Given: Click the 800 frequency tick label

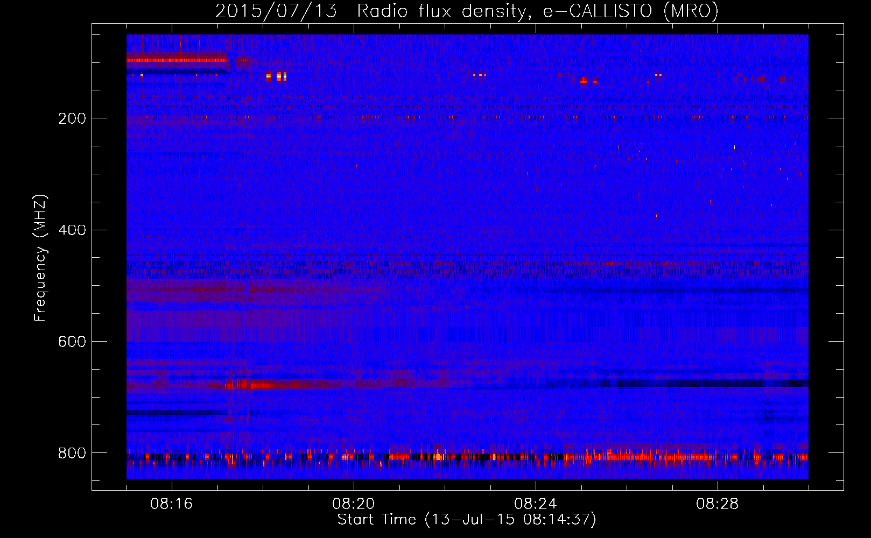Looking at the screenshot, I should pos(72,454).
